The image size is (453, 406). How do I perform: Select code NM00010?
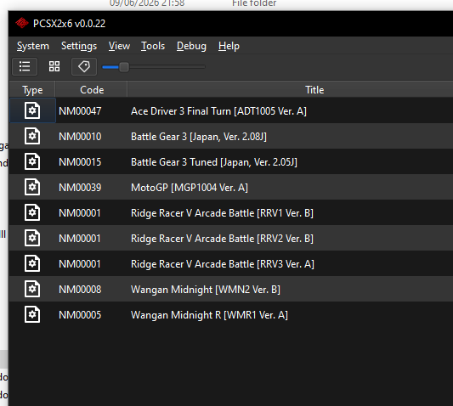[x=80, y=137]
